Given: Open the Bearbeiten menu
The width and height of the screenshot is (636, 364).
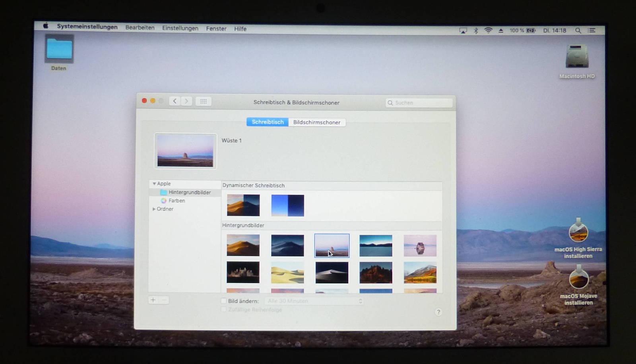Looking at the screenshot, I should tap(140, 28).
